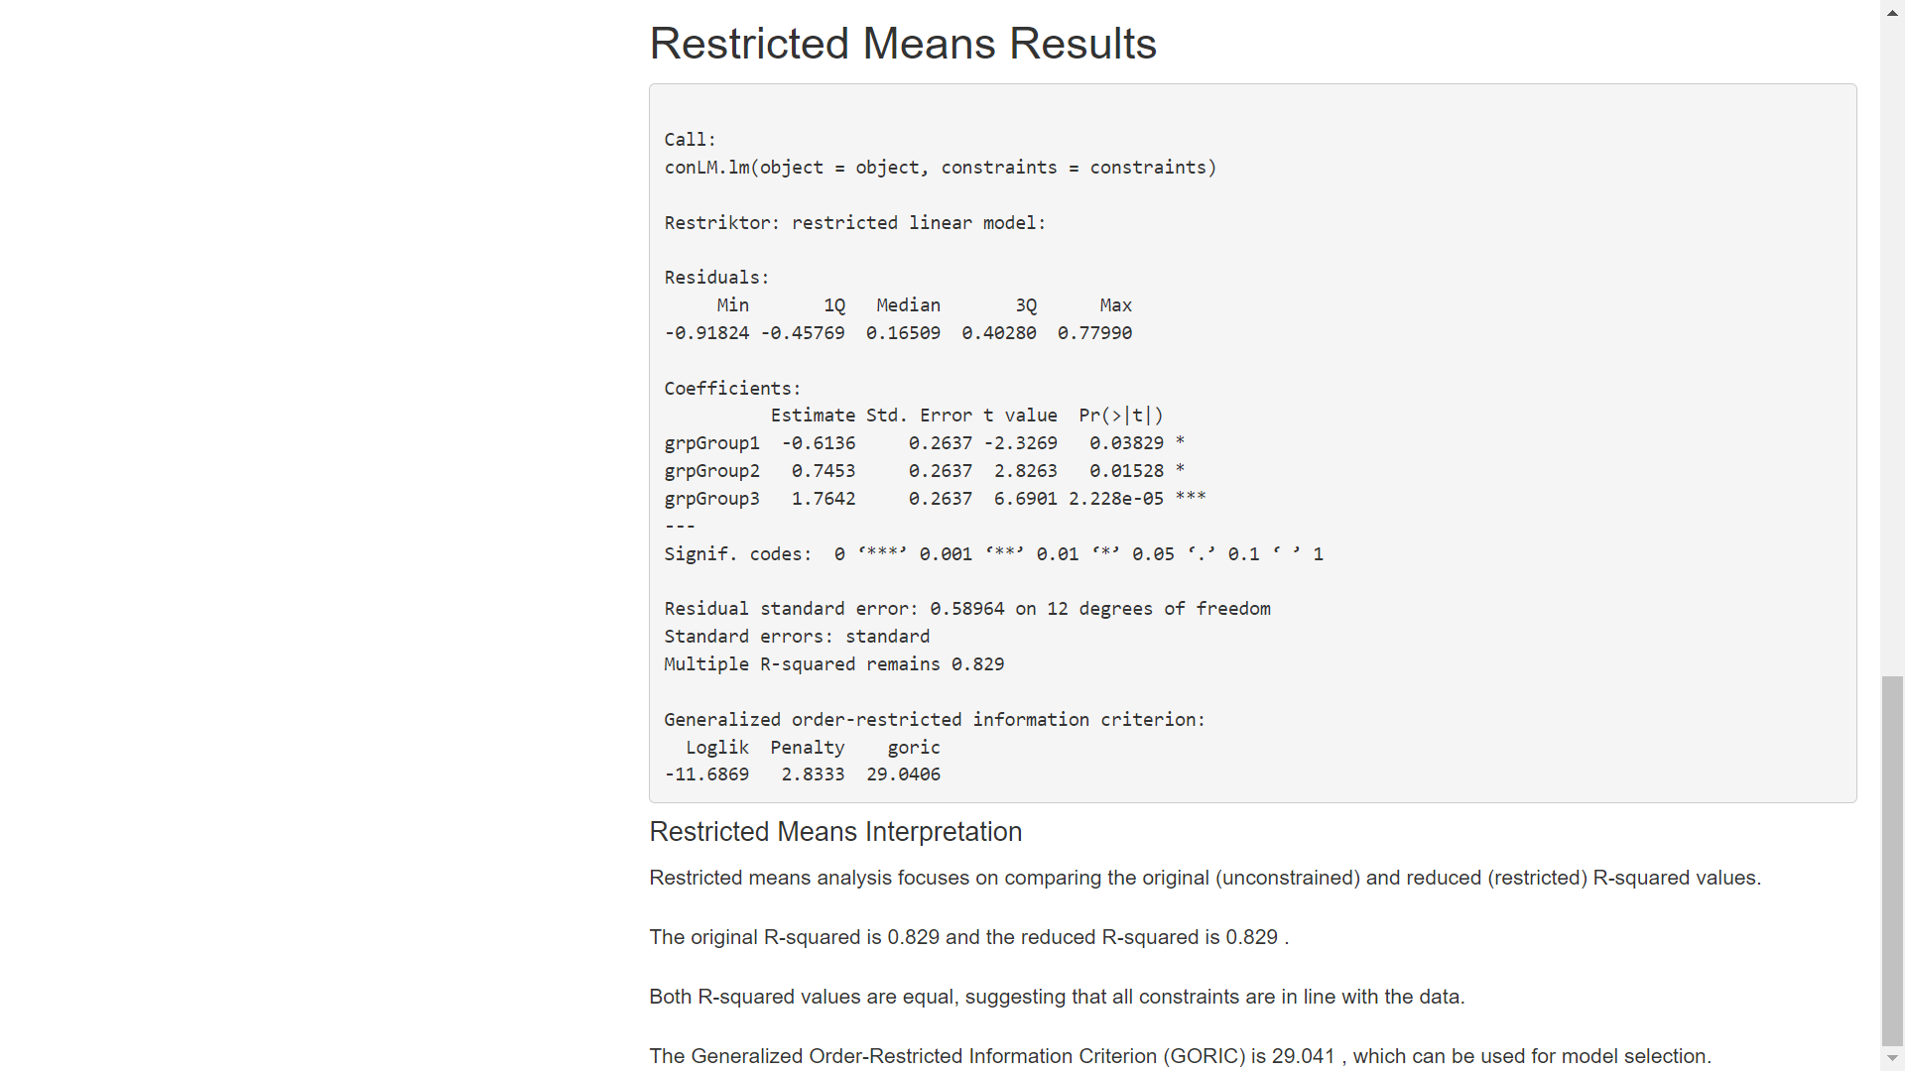Click the sentence about original R-squared 0.829
This screenshot has width=1905, height=1071.
[x=969, y=937]
